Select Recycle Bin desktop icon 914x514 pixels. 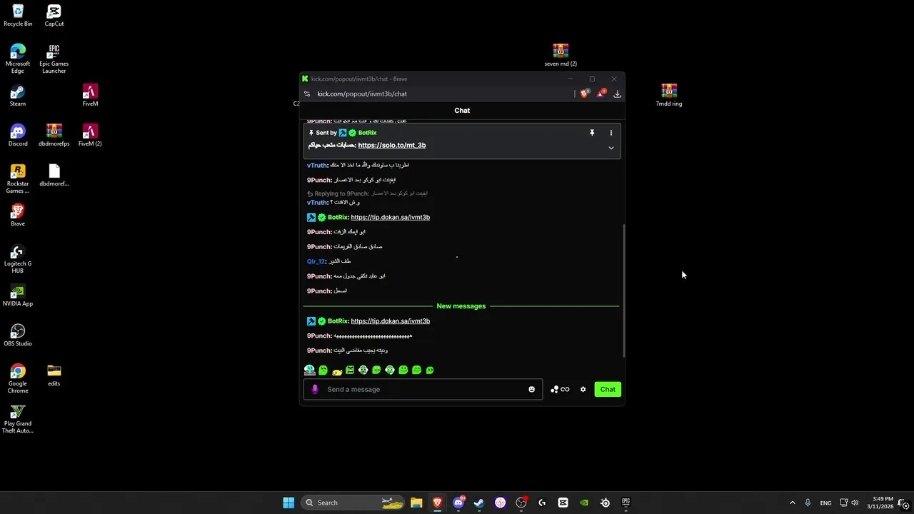(18, 16)
